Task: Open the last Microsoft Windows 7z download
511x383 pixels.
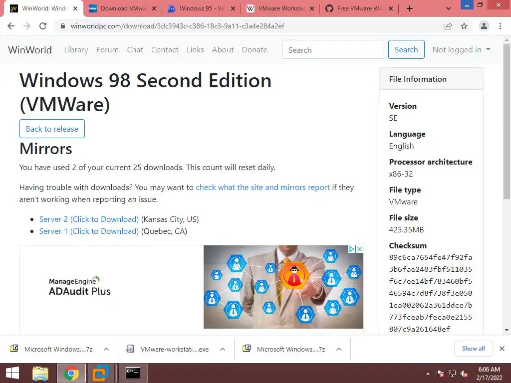Action: (284, 349)
